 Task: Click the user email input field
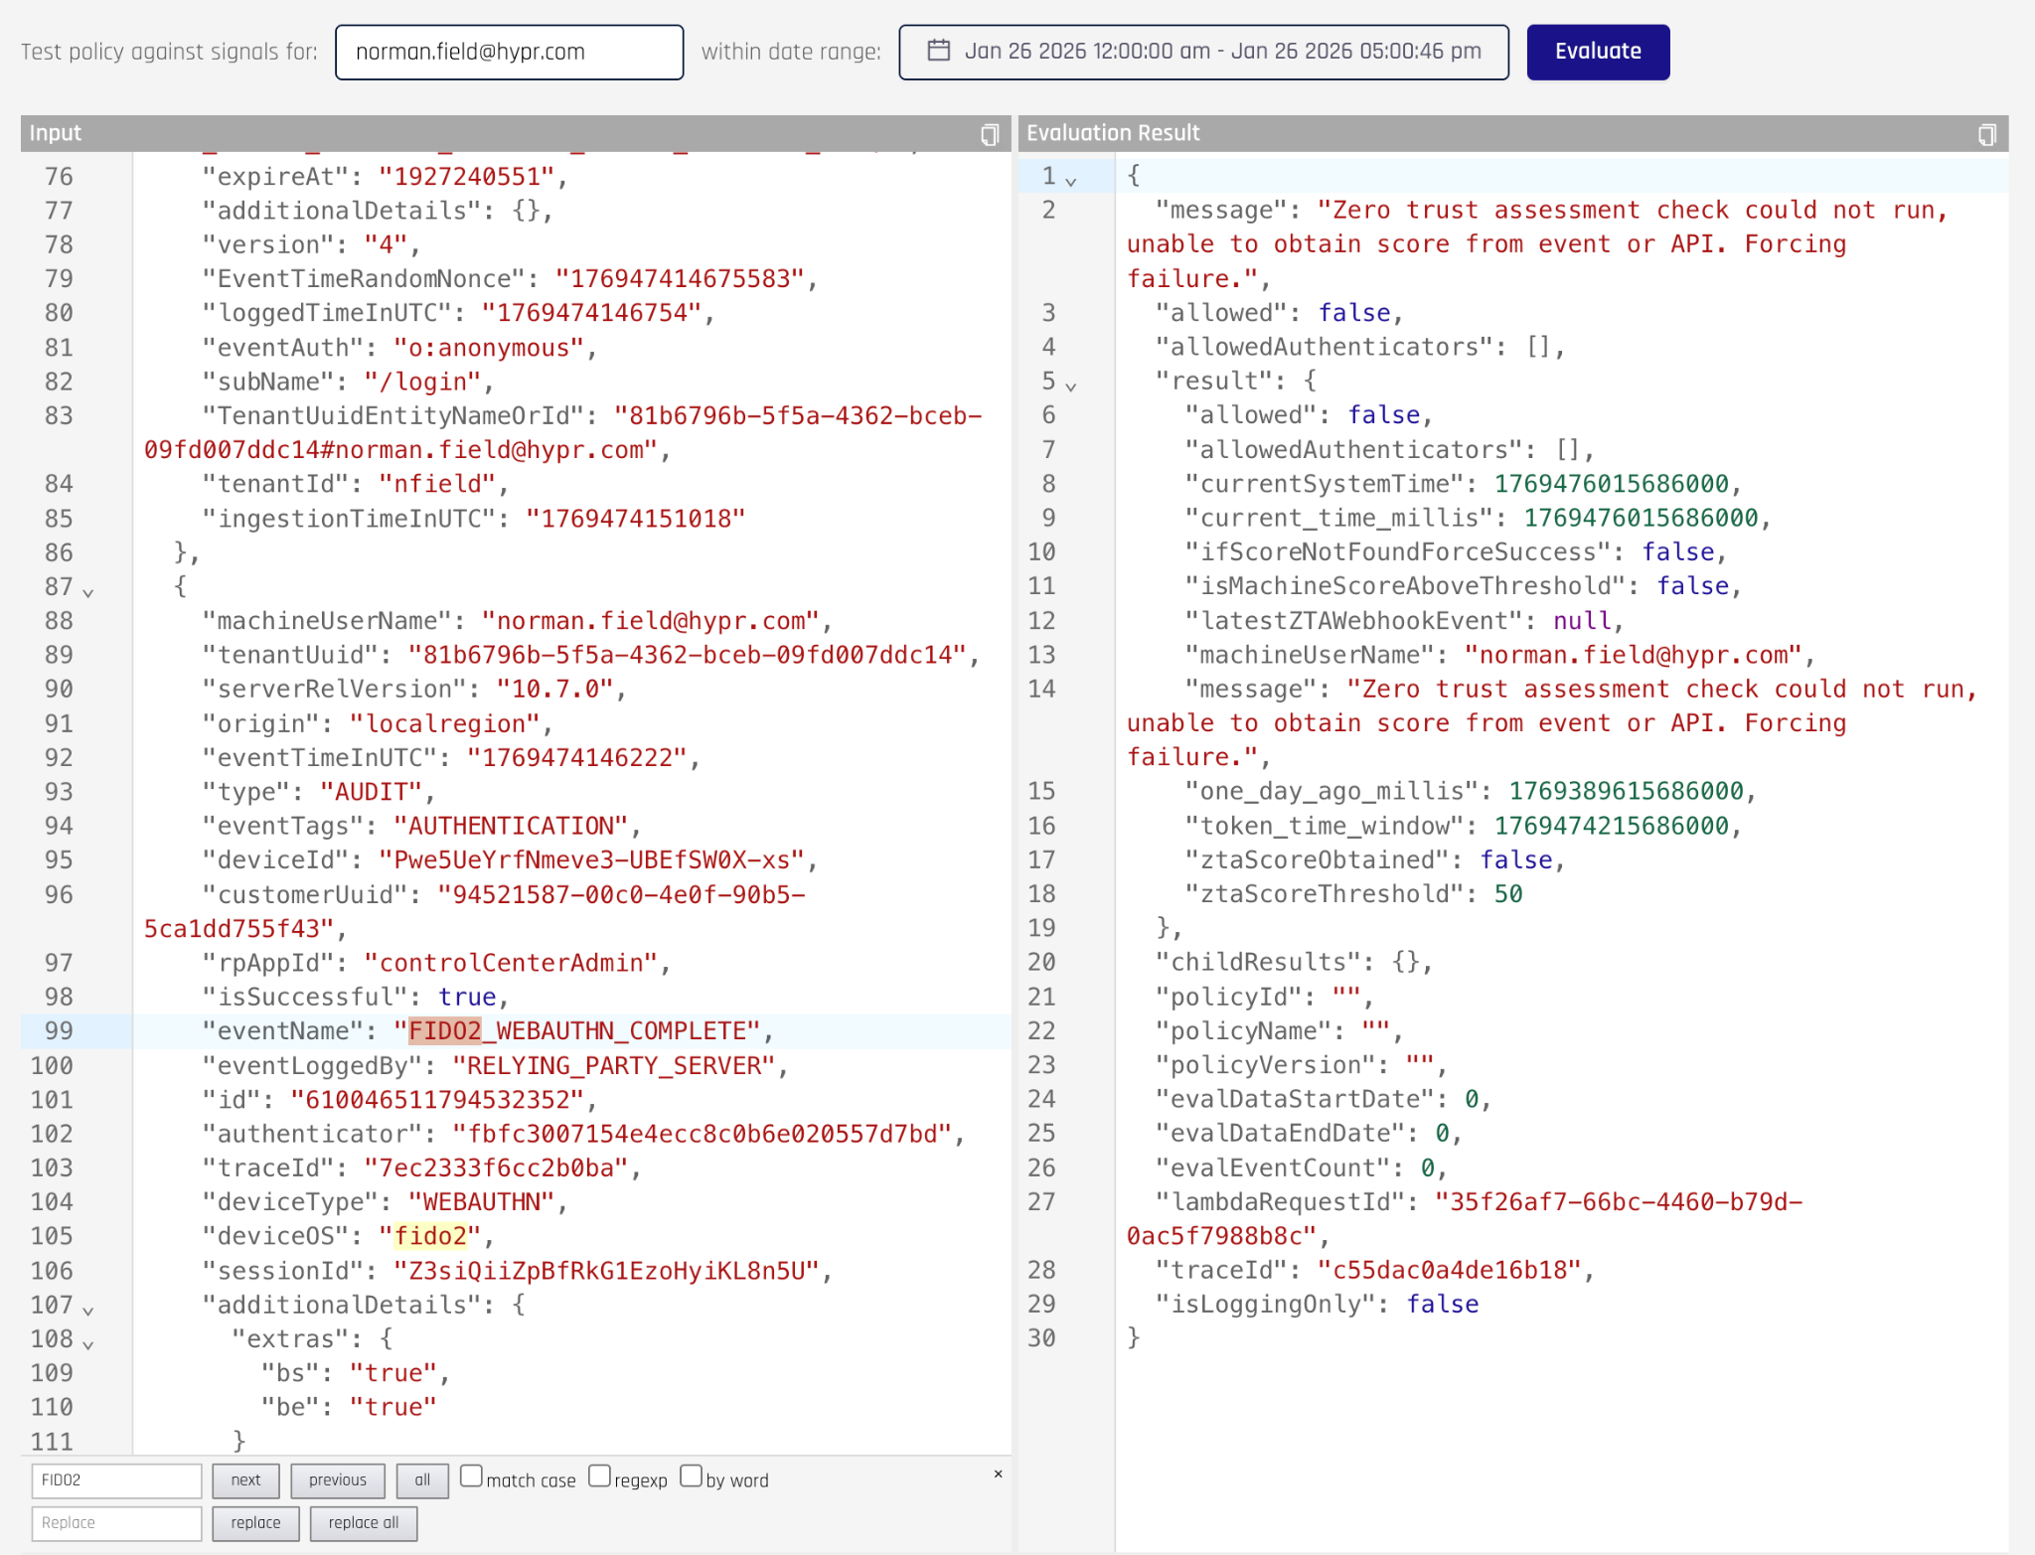tap(509, 52)
